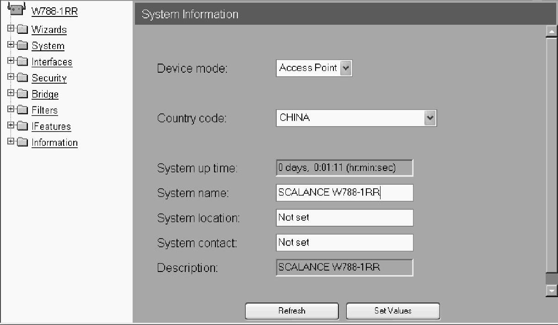
Task: Click the Interfaces folder icon
Action: (22, 62)
